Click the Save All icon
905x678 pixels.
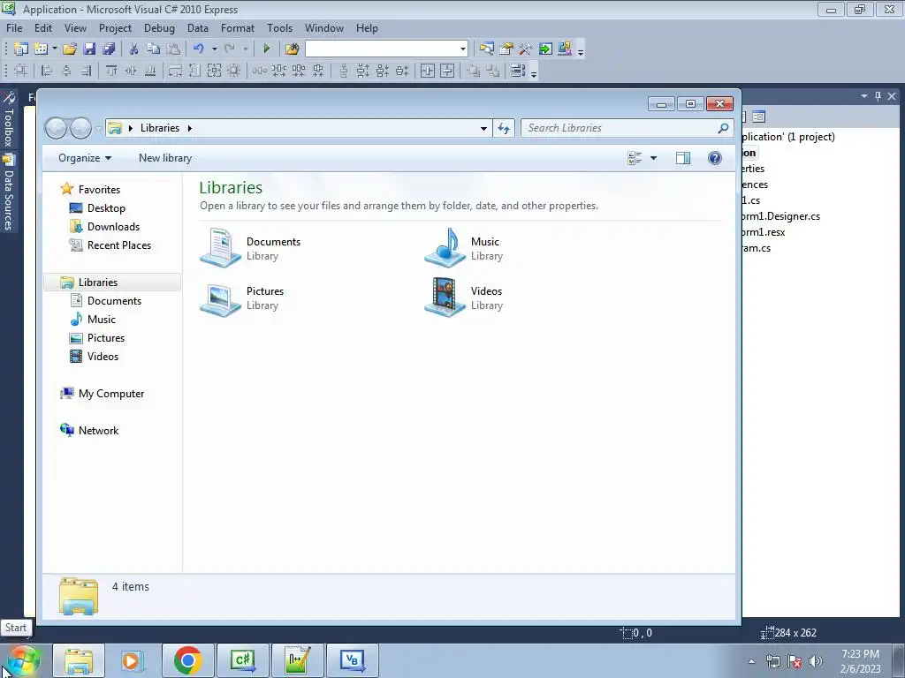coord(109,49)
